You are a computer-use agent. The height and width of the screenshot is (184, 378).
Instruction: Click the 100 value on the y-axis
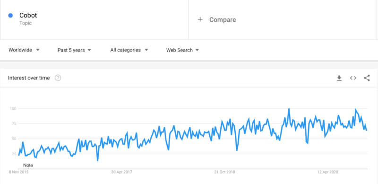13,108
